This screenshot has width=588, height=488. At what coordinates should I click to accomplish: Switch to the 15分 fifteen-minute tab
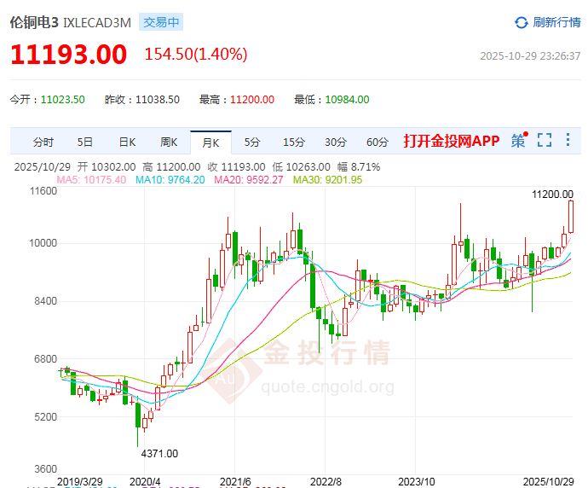(294, 142)
